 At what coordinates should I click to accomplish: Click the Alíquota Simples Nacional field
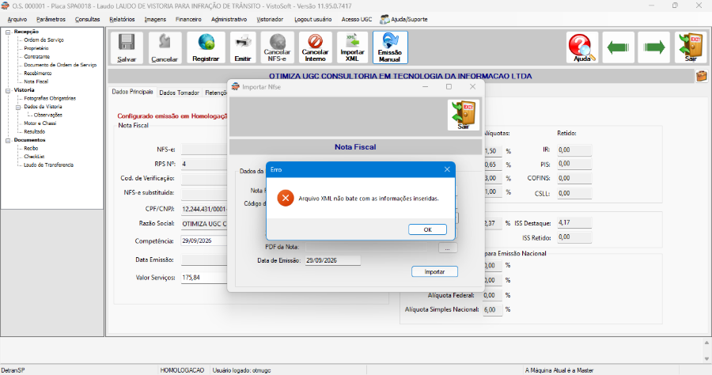(x=492, y=309)
